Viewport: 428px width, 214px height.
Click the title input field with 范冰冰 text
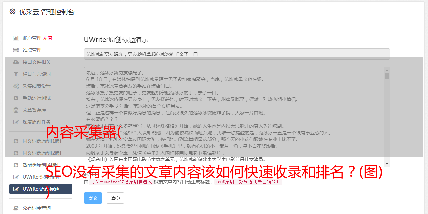pyautogui.click(x=237, y=54)
